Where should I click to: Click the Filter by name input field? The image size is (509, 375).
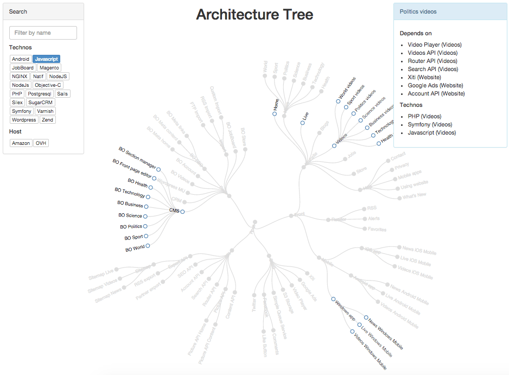[x=43, y=33]
